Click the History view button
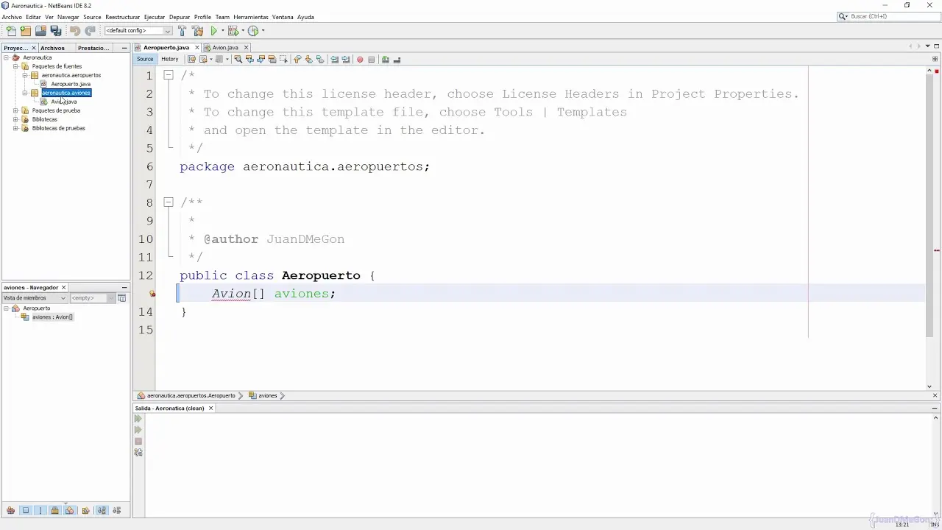The width and height of the screenshot is (942, 530). [x=170, y=60]
